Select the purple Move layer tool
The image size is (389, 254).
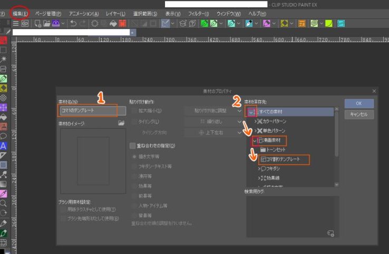[3, 108]
